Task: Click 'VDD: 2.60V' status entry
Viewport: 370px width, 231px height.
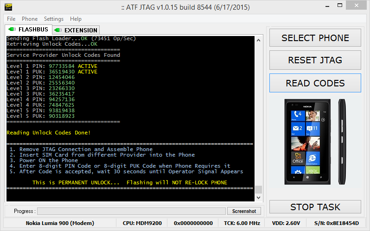Action: pos(286,223)
